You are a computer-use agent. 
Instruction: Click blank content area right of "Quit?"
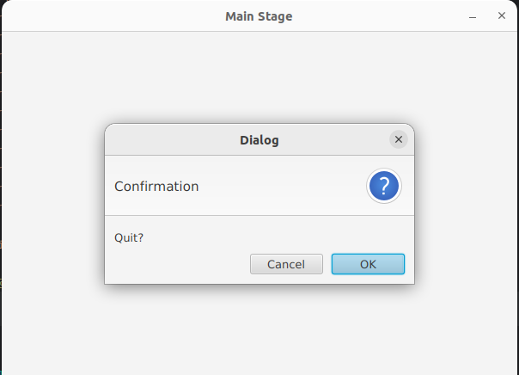click(275, 237)
